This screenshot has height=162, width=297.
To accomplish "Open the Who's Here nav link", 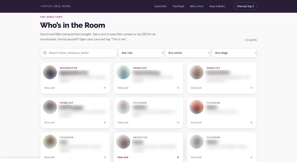I will (x=197, y=6).
